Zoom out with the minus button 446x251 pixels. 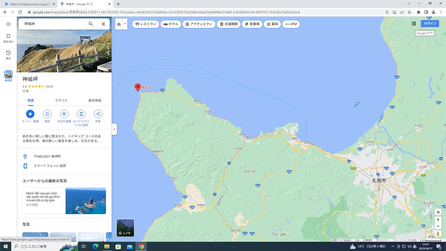coord(438,226)
